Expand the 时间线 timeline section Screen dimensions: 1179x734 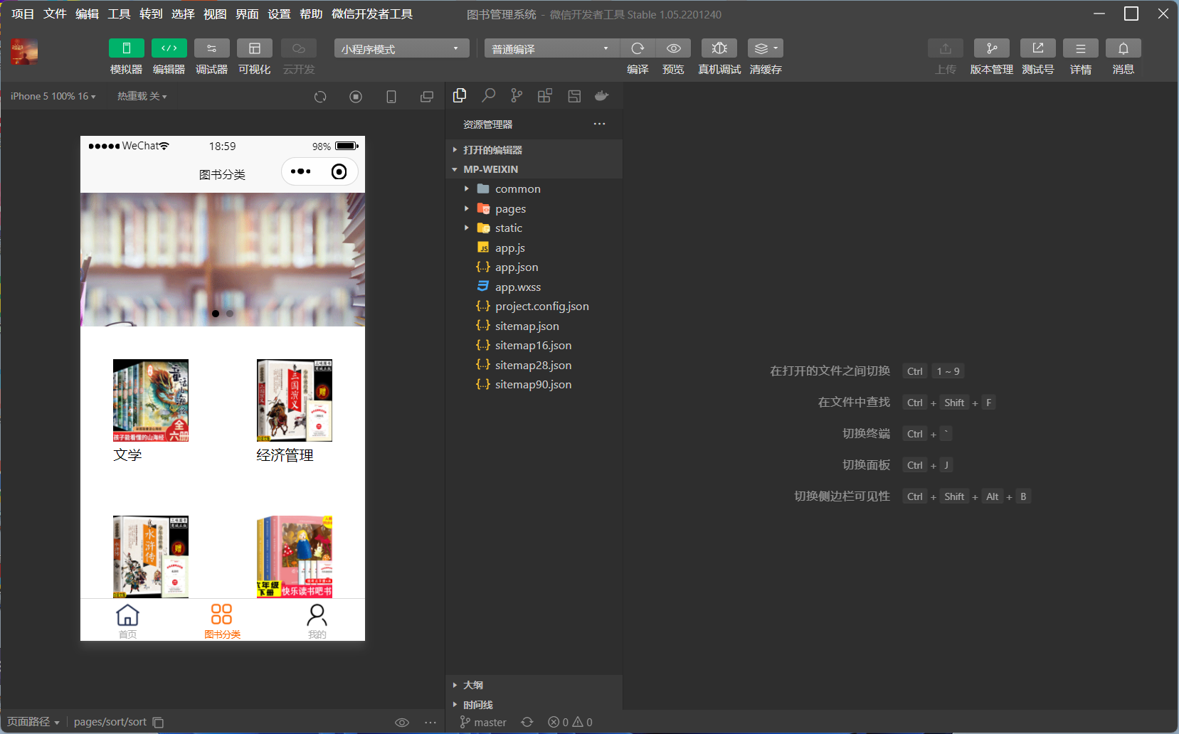point(534,705)
